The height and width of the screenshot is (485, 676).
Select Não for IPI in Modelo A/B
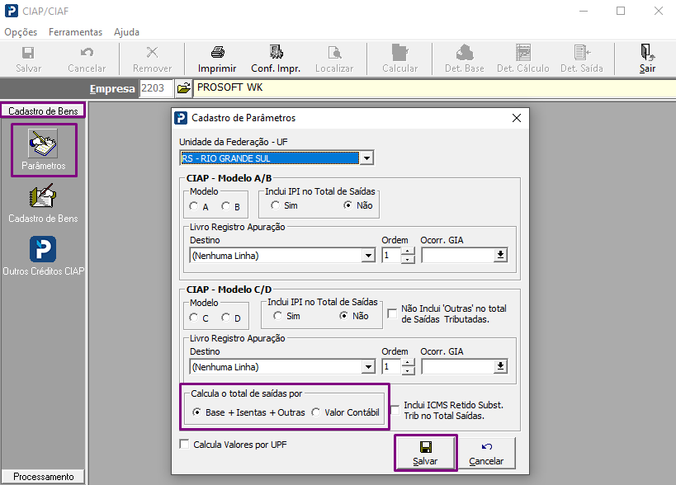click(x=347, y=205)
